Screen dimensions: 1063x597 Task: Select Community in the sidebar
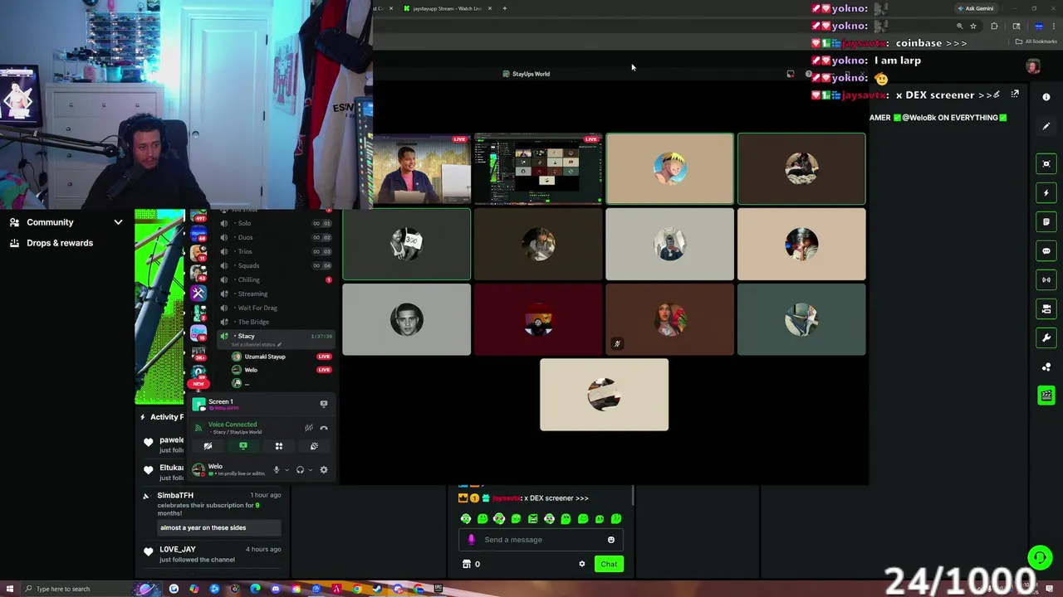(50, 222)
